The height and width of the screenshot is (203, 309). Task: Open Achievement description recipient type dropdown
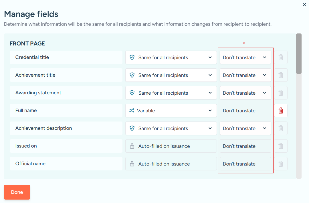(171, 128)
